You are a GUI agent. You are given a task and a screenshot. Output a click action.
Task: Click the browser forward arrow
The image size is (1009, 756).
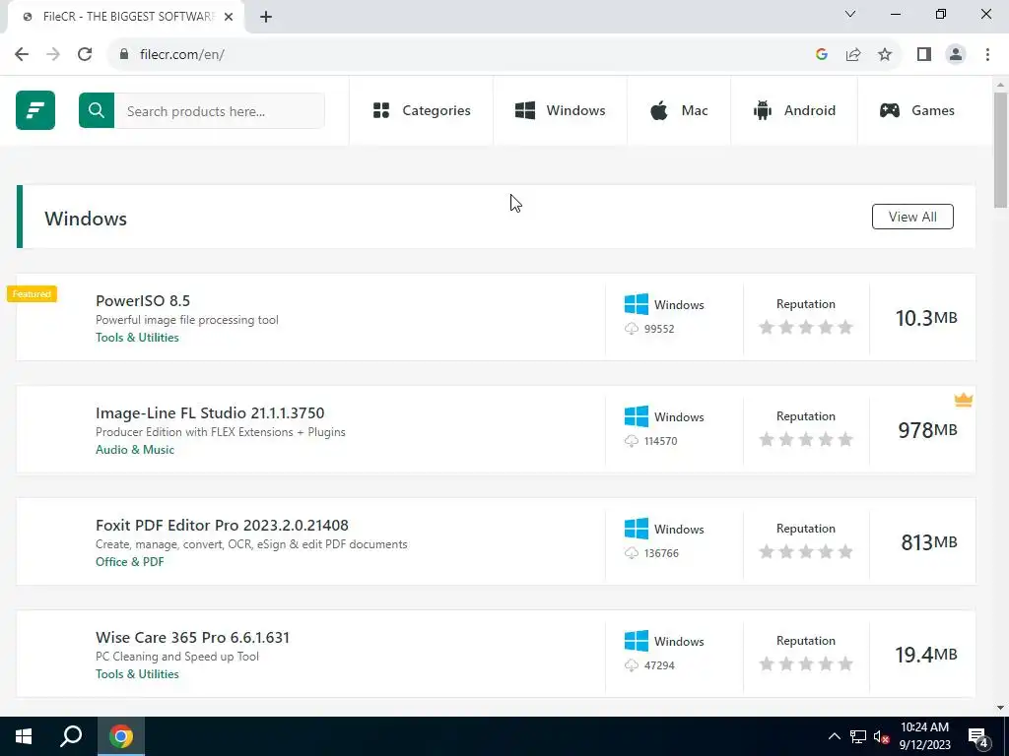pos(53,54)
